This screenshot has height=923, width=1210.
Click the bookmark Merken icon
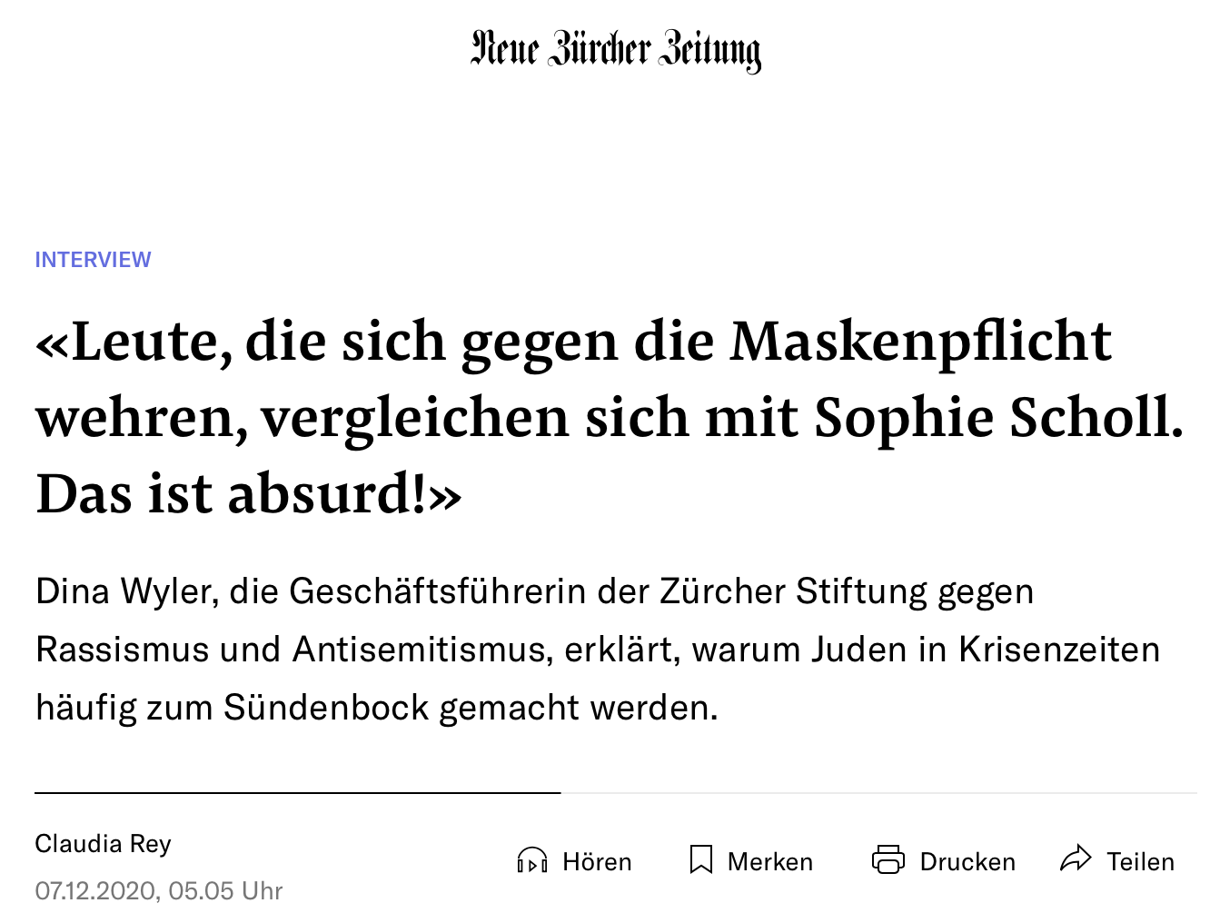[701, 860]
